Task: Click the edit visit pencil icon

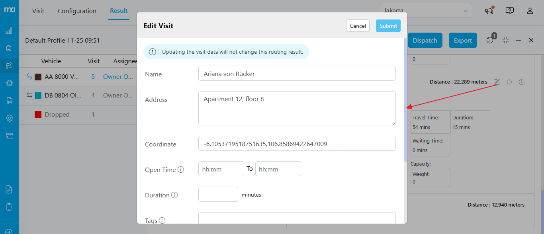Action: click(497, 82)
